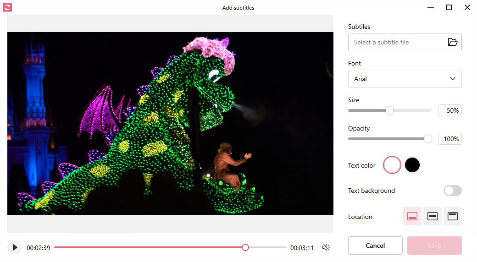Click the app logo in title bar
This screenshot has height=262, width=477.
click(7, 7)
